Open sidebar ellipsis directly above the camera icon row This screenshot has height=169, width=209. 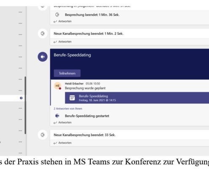20,90
